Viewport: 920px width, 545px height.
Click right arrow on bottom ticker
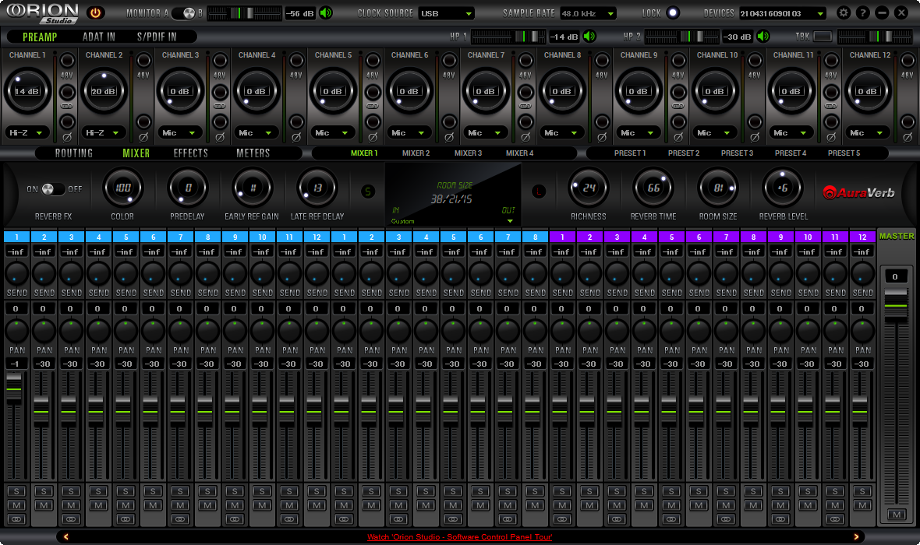coord(856,536)
